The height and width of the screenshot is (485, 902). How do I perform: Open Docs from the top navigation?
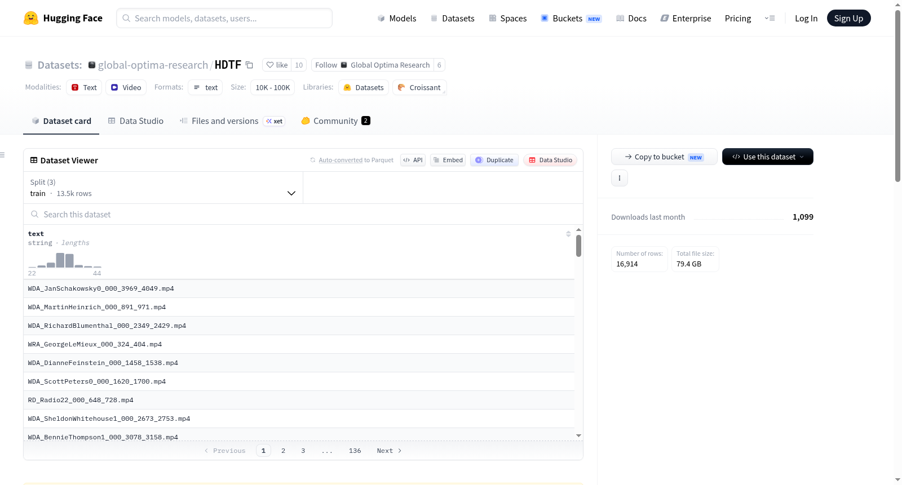pos(631,18)
